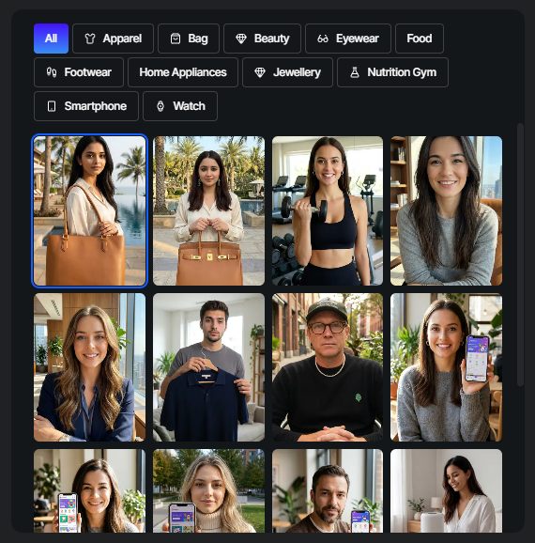Click the glasses icon on Eyewear filter
The image size is (535, 543).
click(x=323, y=39)
